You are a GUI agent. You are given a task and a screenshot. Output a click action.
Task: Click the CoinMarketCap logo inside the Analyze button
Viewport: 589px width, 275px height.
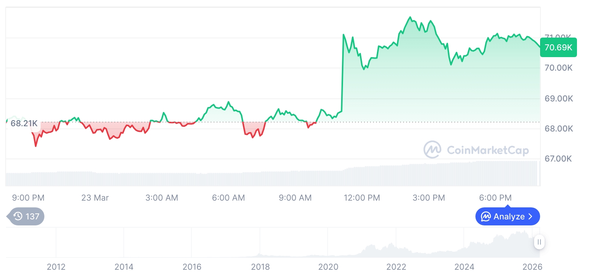coord(486,216)
